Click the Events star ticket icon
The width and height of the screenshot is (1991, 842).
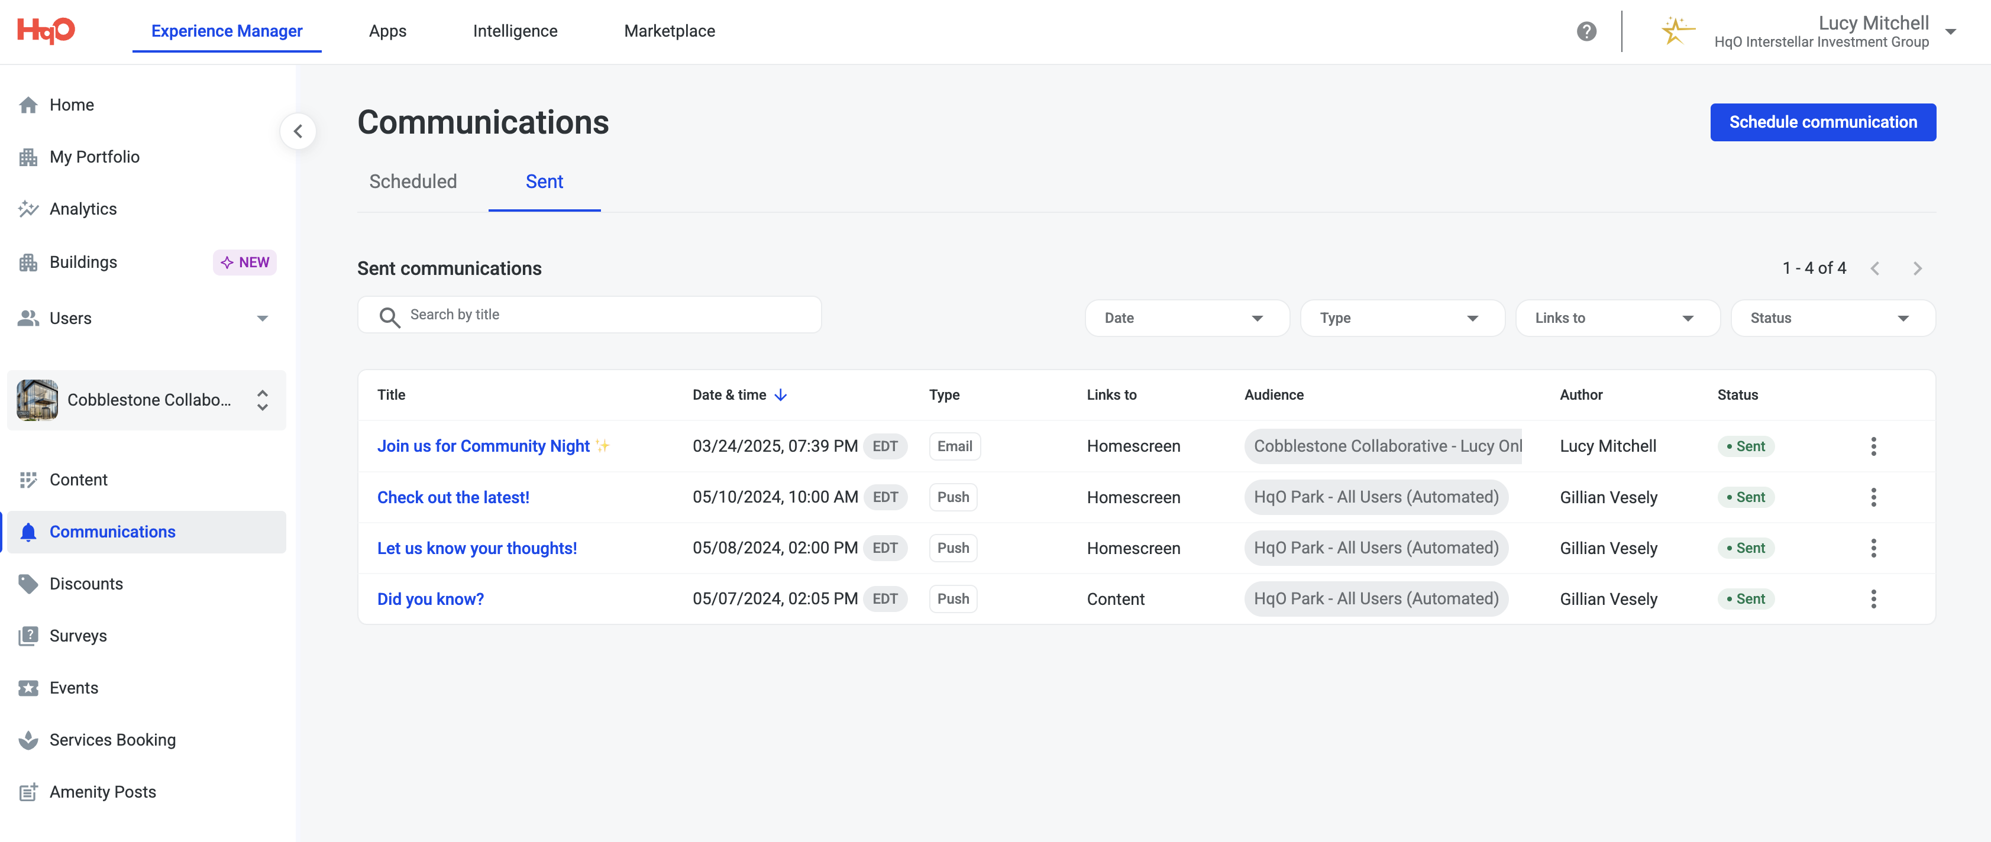point(28,688)
